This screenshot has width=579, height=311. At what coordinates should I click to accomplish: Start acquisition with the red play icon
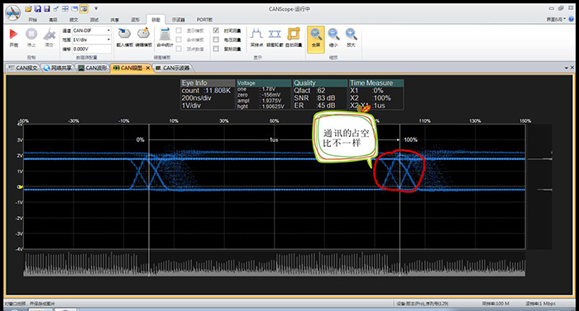coord(13,35)
